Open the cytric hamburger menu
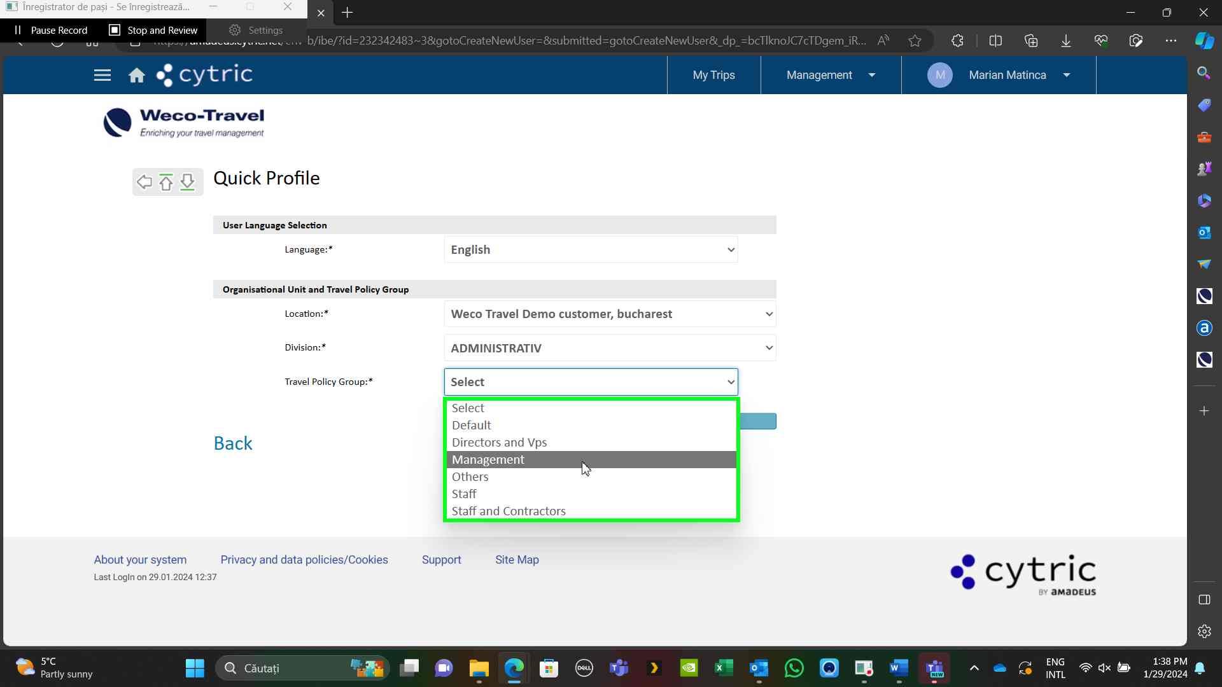This screenshot has width=1222, height=687. tap(102, 75)
